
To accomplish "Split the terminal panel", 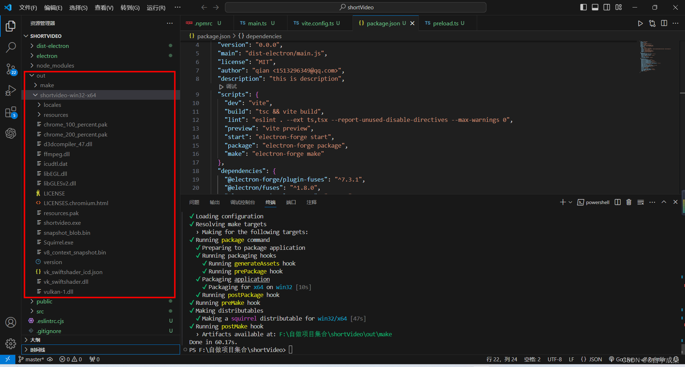I will (617, 202).
